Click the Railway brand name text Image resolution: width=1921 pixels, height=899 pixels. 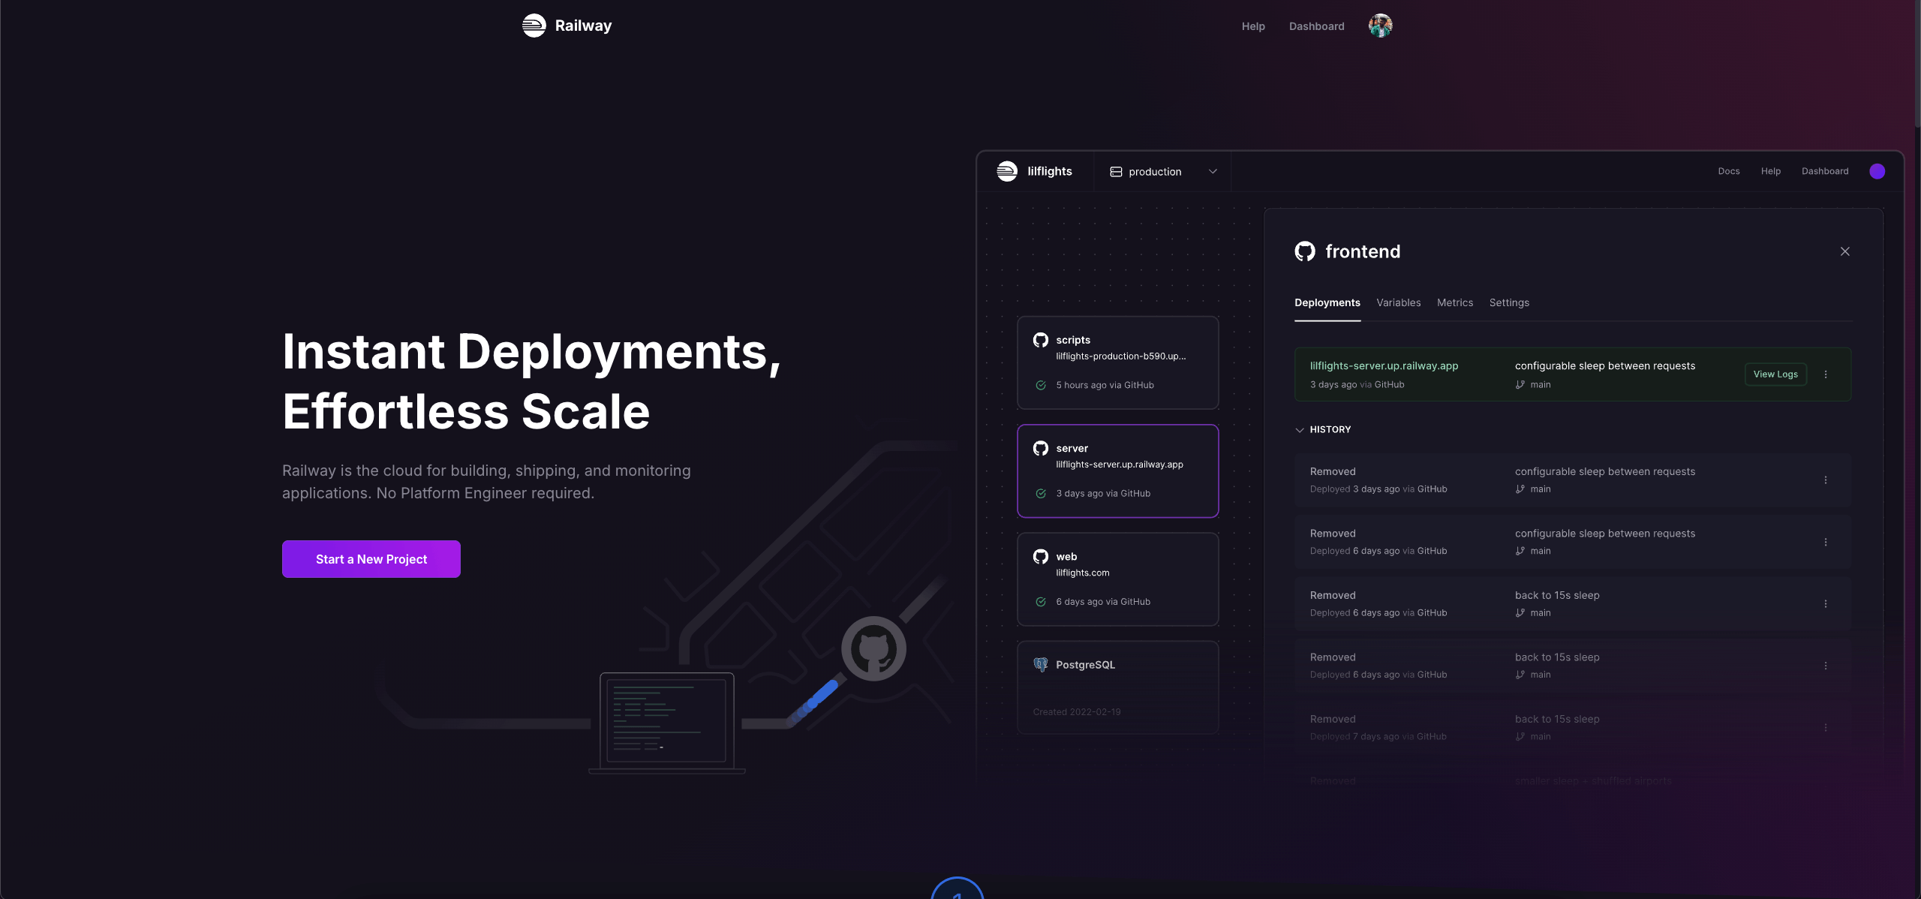click(x=583, y=26)
